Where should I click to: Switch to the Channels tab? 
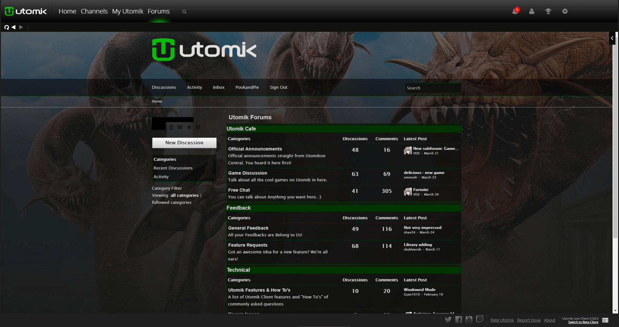(x=94, y=11)
